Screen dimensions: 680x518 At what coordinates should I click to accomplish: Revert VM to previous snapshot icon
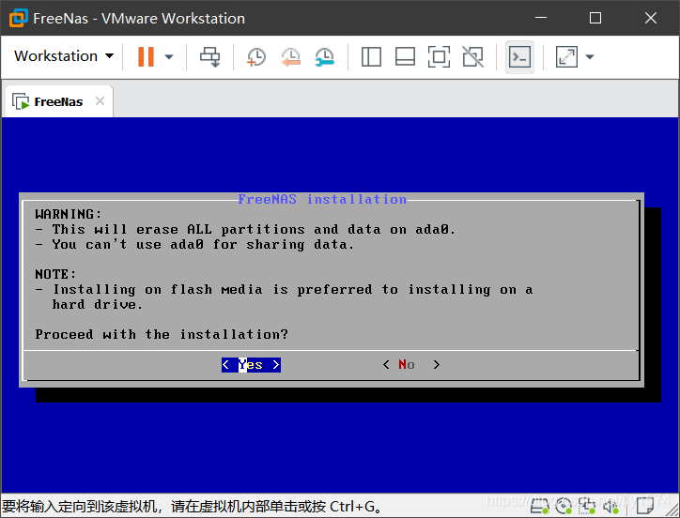[x=290, y=57]
